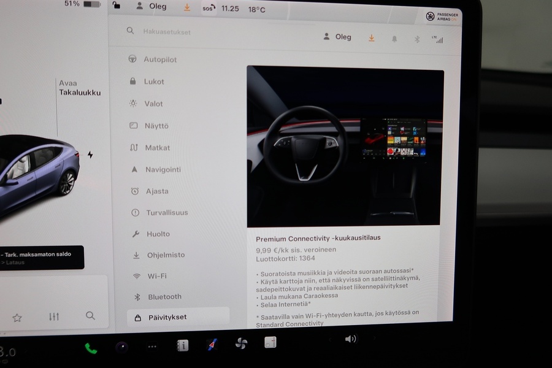The width and height of the screenshot is (552, 368).
Task: Launch the navigation arrow app
Action: 212,345
